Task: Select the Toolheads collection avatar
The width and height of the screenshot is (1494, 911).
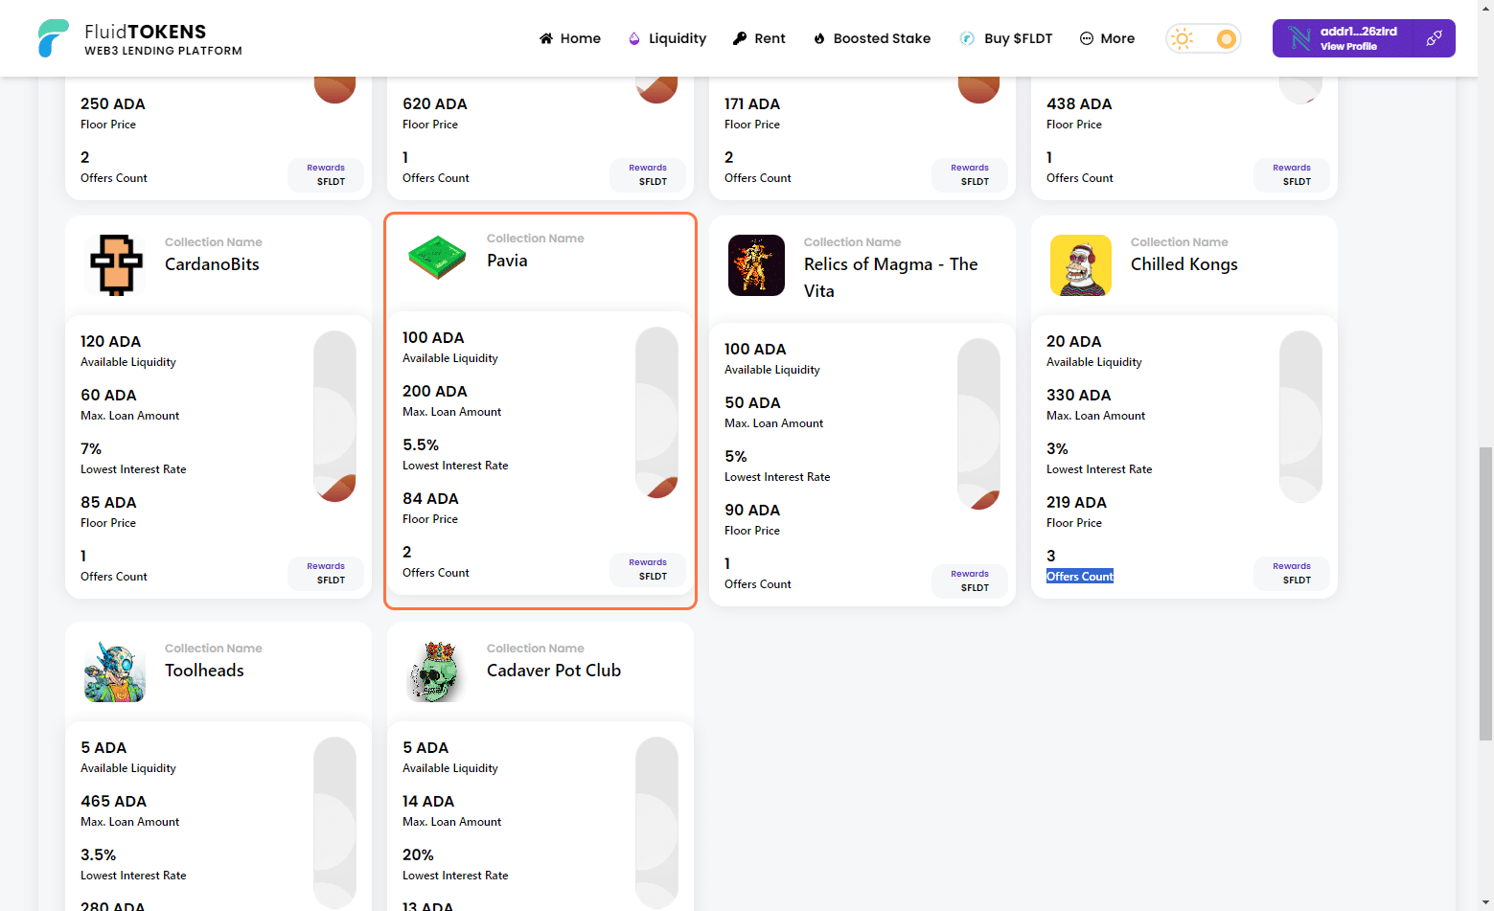Action: [x=115, y=672]
